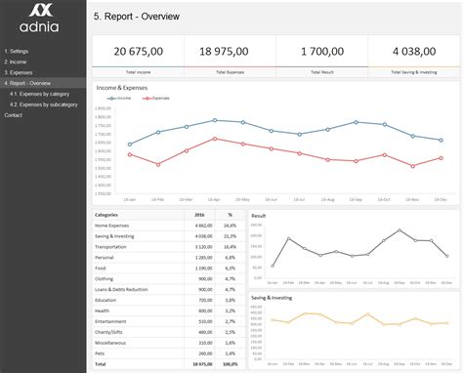Image resolution: width=463 pixels, height=373 pixels.
Task: Select the Clothing category row
Action: 169,279
